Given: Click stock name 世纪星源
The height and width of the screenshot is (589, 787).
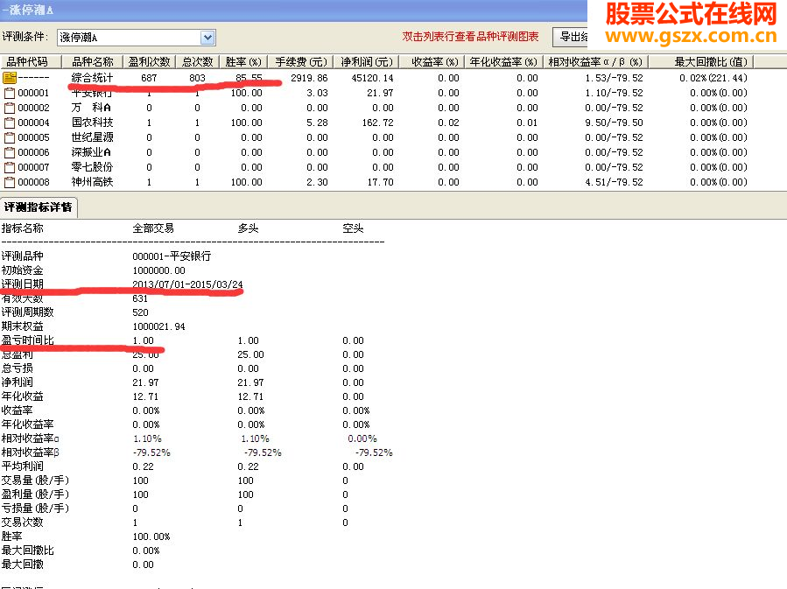Looking at the screenshot, I should click(x=92, y=137).
